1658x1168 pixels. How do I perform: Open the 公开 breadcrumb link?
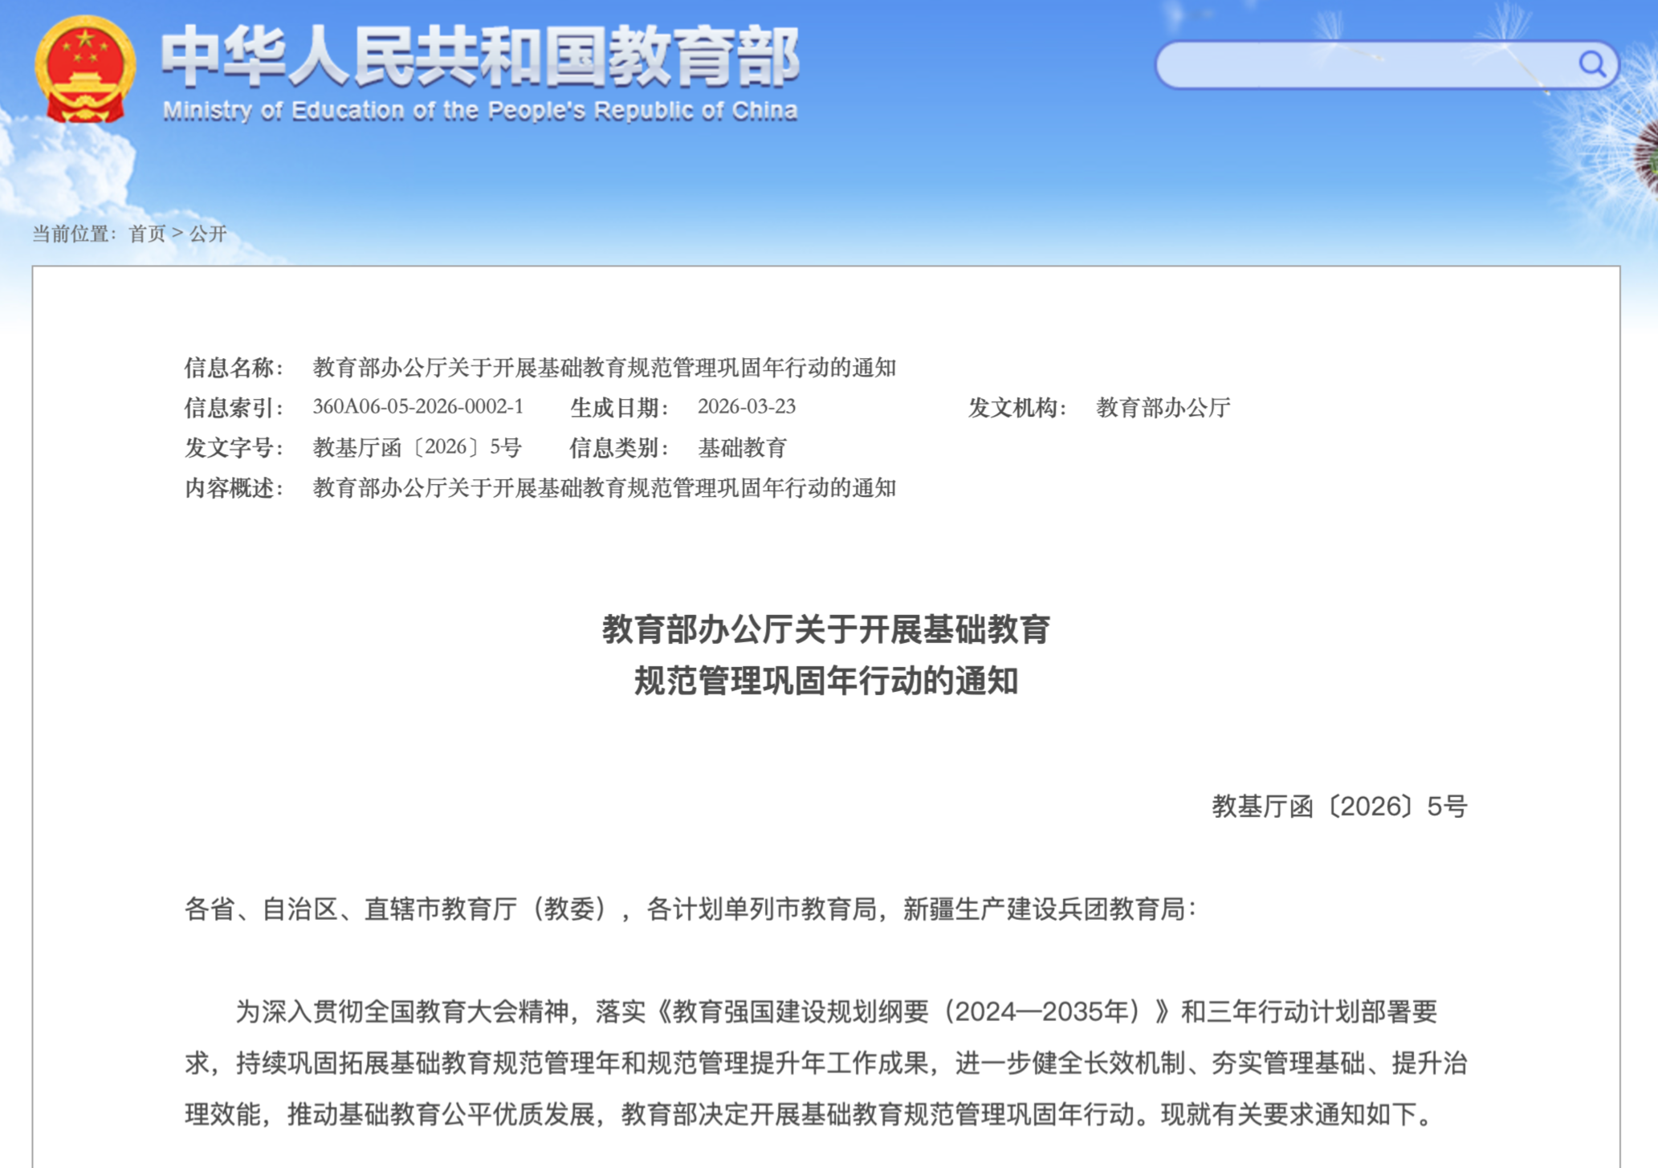point(208,234)
